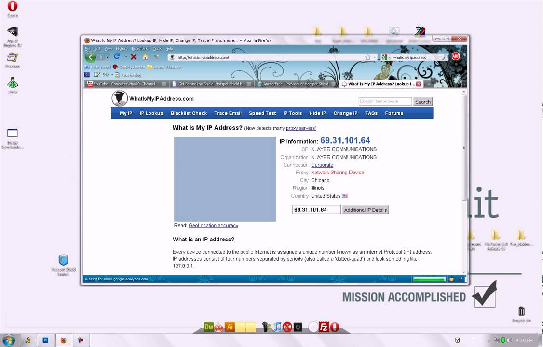Reload the page with the blue refresh icon
The width and height of the screenshot is (543, 347).
117,56
